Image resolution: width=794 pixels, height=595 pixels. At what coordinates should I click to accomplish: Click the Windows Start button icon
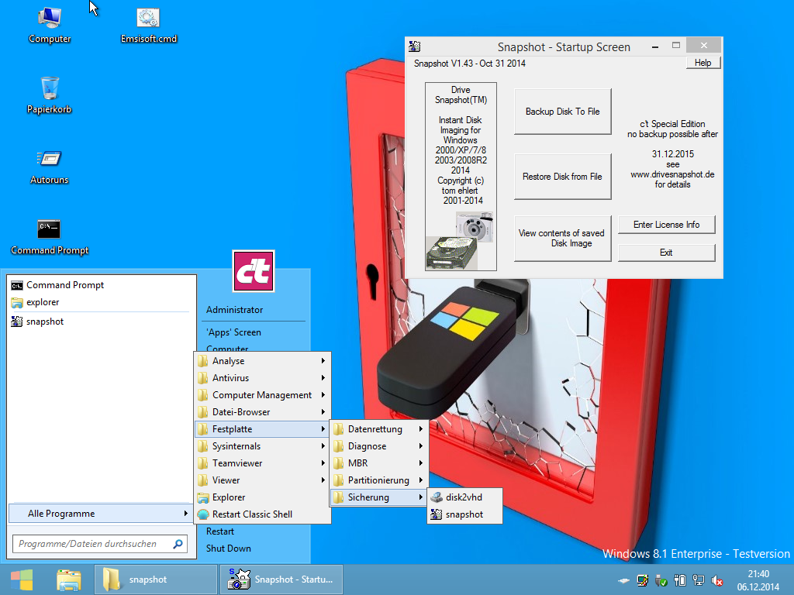coord(22,580)
